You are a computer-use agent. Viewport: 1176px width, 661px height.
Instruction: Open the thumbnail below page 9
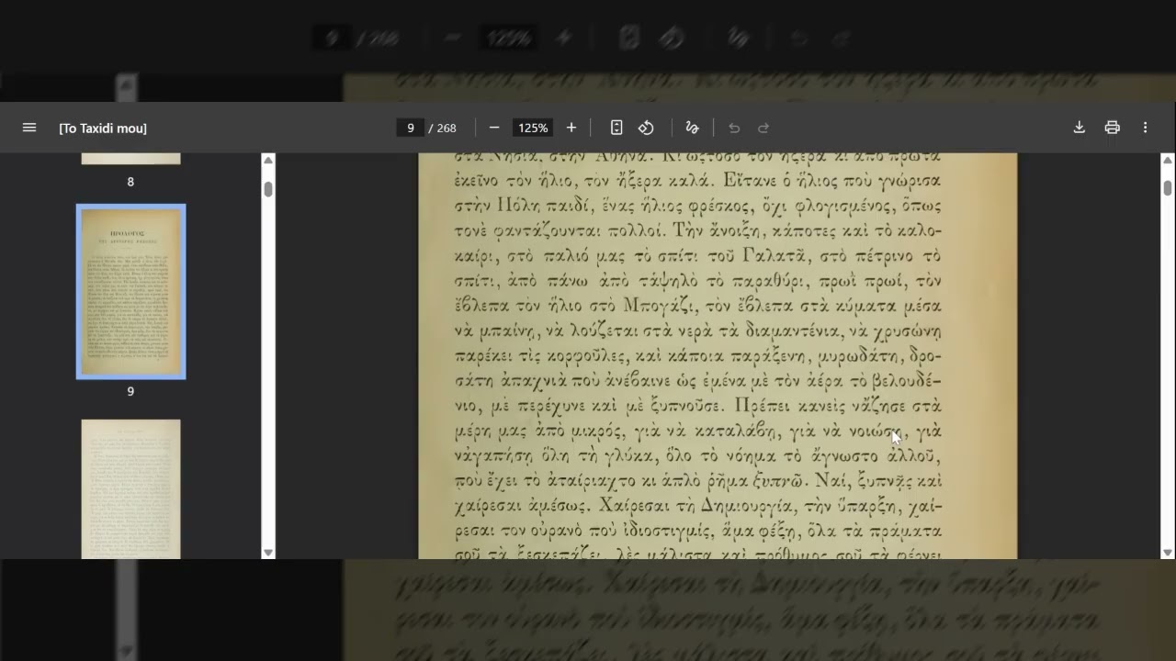tap(130, 488)
